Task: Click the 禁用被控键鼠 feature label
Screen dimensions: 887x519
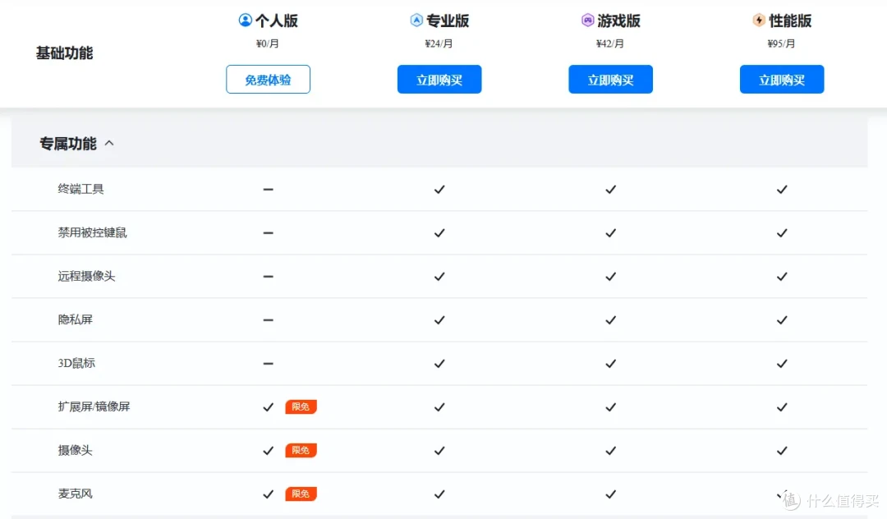Action: coord(92,232)
